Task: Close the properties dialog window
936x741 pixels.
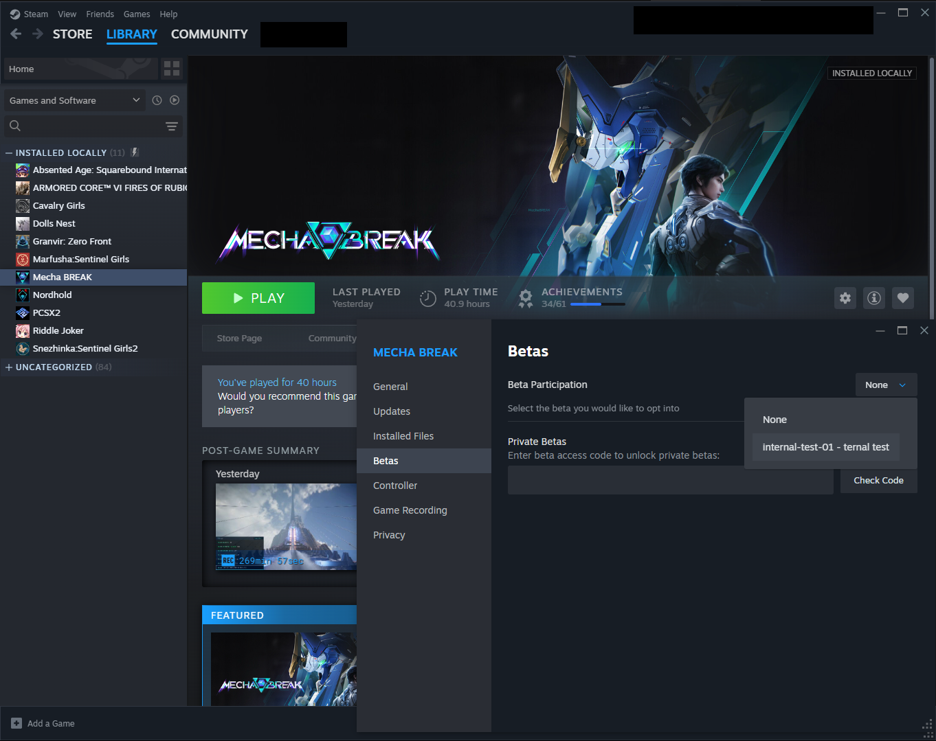Action: pyautogui.click(x=924, y=330)
